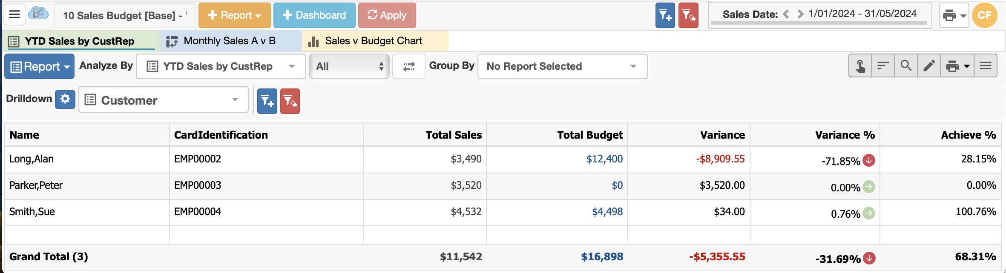
Task: Open Grand Total budget $16,898
Action: tap(602, 257)
